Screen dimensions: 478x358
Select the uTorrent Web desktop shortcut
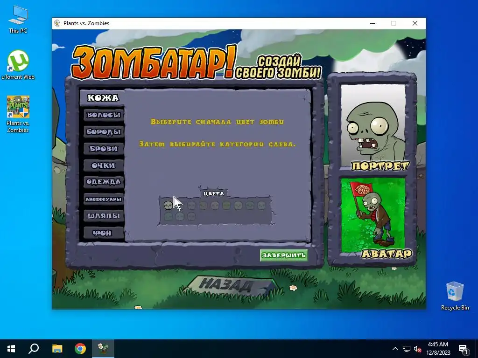18,65
